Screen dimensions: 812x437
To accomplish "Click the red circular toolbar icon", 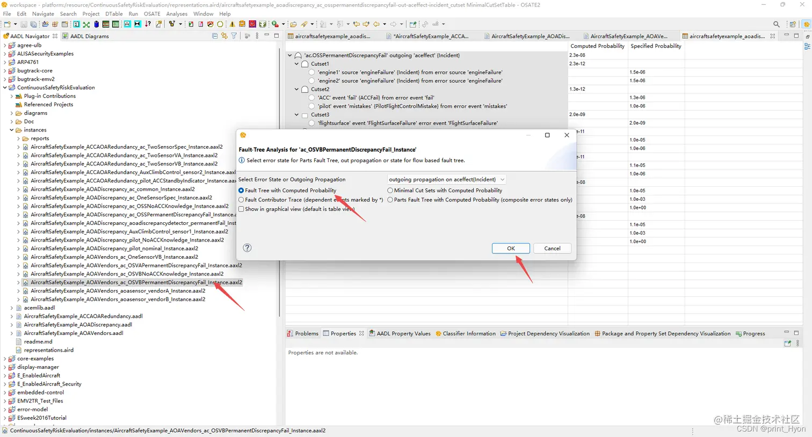I will pos(210,24).
